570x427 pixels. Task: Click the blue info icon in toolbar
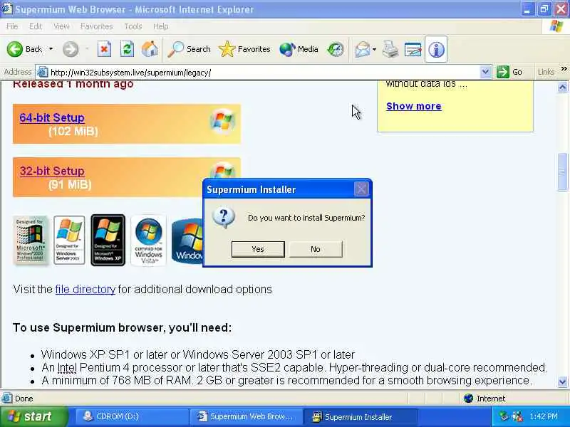point(436,49)
